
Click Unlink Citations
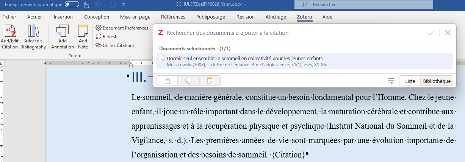click(115, 45)
